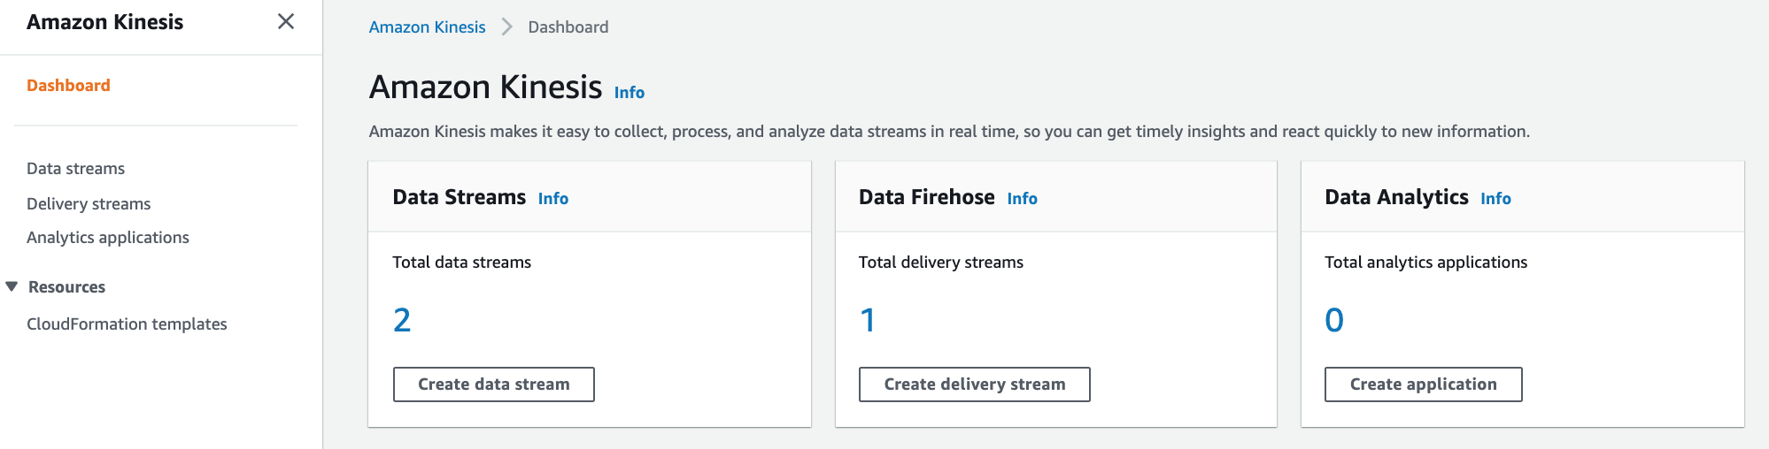Go to Data streams in sidebar
Viewport: 1769px width, 449px height.
pyautogui.click(x=75, y=169)
